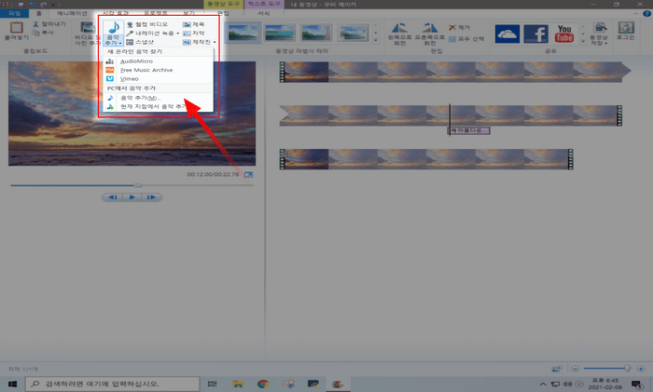Screen dimensions: 653x392
Task: Click Copy (복사) icon
Action: click(x=35, y=33)
